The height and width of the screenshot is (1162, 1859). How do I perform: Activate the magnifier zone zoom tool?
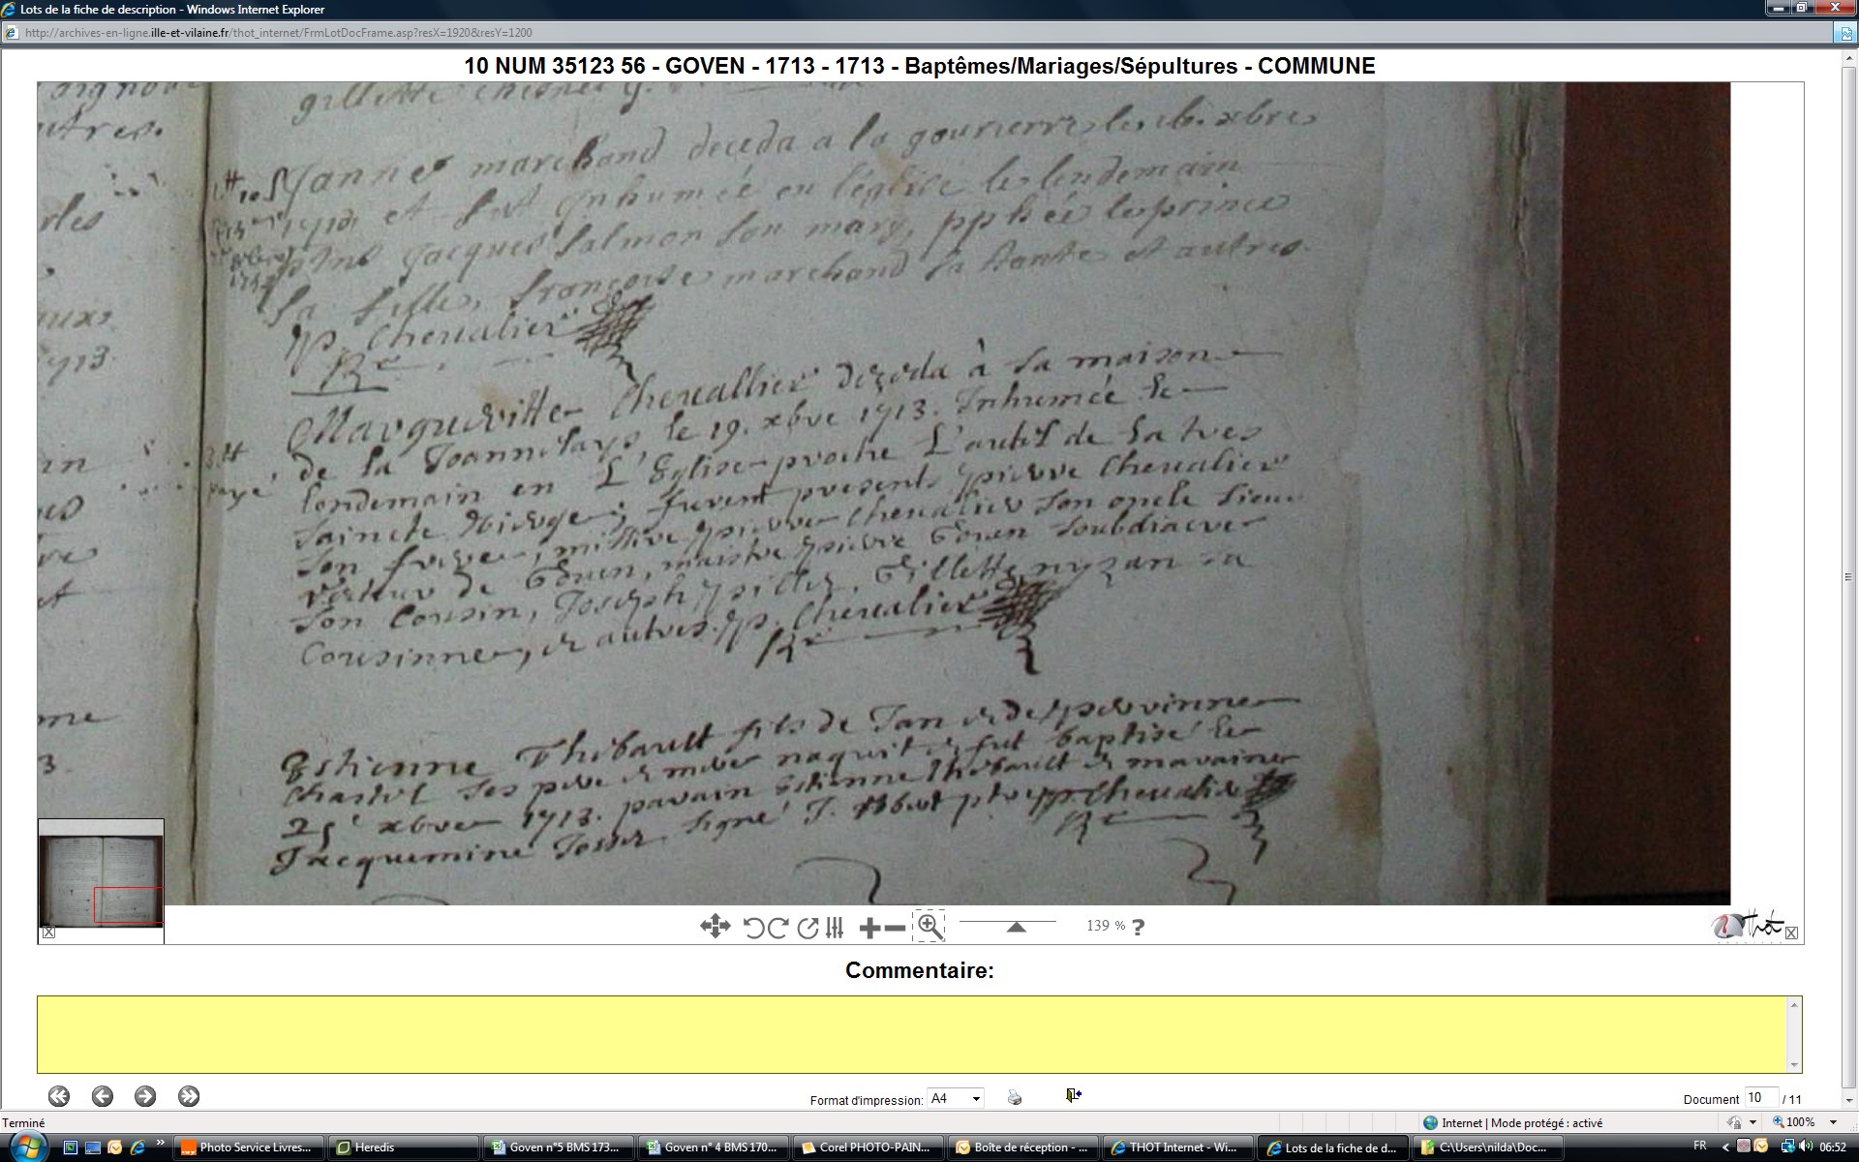pyautogui.click(x=929, y=927)
